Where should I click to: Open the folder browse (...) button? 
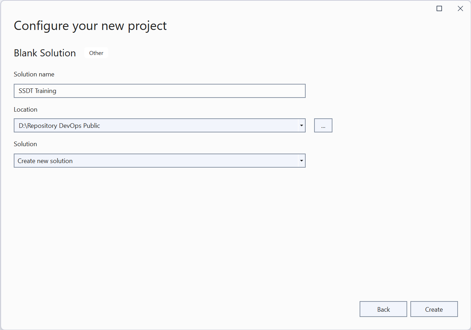(x=323, y=126)
